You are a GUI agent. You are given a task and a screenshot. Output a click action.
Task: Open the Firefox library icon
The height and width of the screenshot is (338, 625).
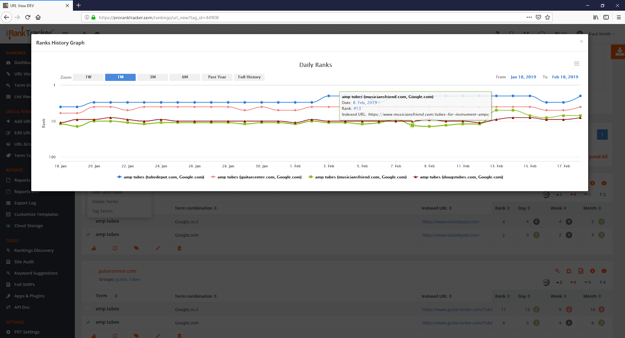(596, 17)
